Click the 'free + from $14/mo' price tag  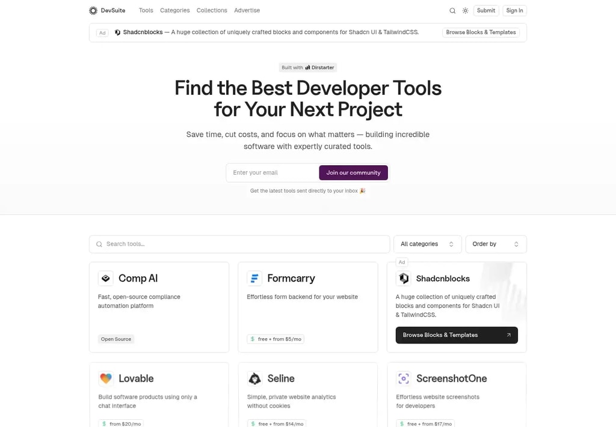[x=277, y=423]
